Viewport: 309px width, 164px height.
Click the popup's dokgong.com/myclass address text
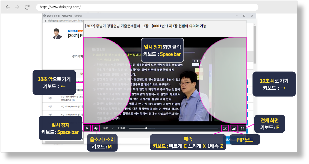pyautogui.click(x=66, y=21)
